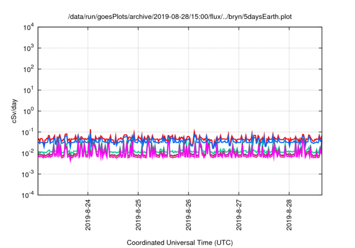Click the 10^4 y-axis tick label
Screen dimensions: 355x248
(29, 28)
